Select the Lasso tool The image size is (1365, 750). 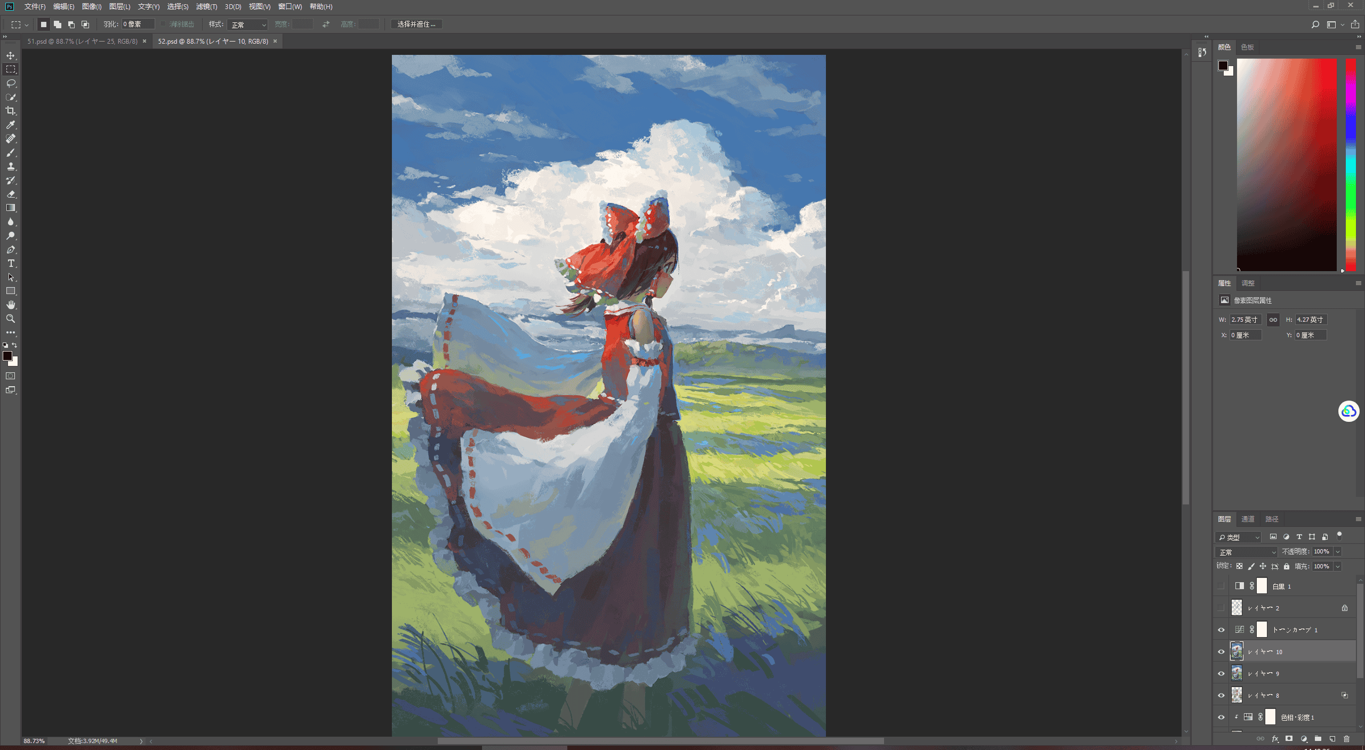click(x=11, y=83)
